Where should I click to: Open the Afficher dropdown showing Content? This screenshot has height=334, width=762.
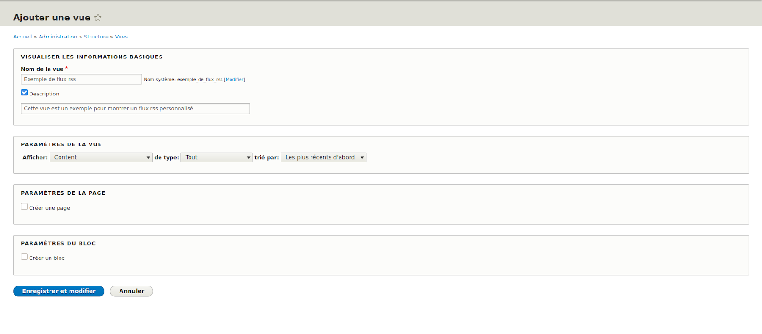point(101,157)
